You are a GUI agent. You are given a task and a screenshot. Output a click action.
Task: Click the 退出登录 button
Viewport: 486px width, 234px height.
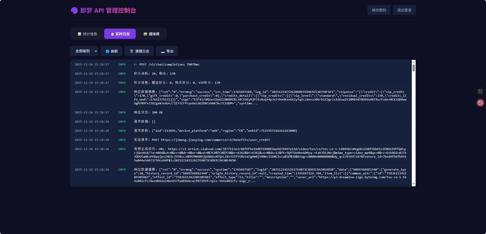pyautogui.click(x=404, y=10)
